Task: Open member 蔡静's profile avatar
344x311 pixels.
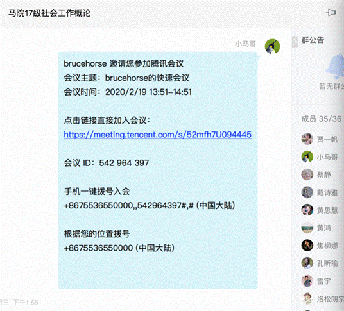Action: (307, 174)
